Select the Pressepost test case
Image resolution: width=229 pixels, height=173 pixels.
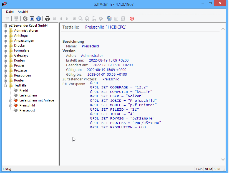pos(27,110)
